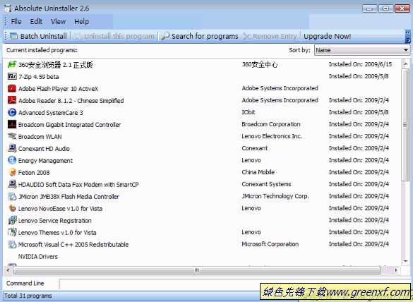413x302 pixels.
Task: Select Adobe Flash Player 10 ActiveX text
Action: 58,89
